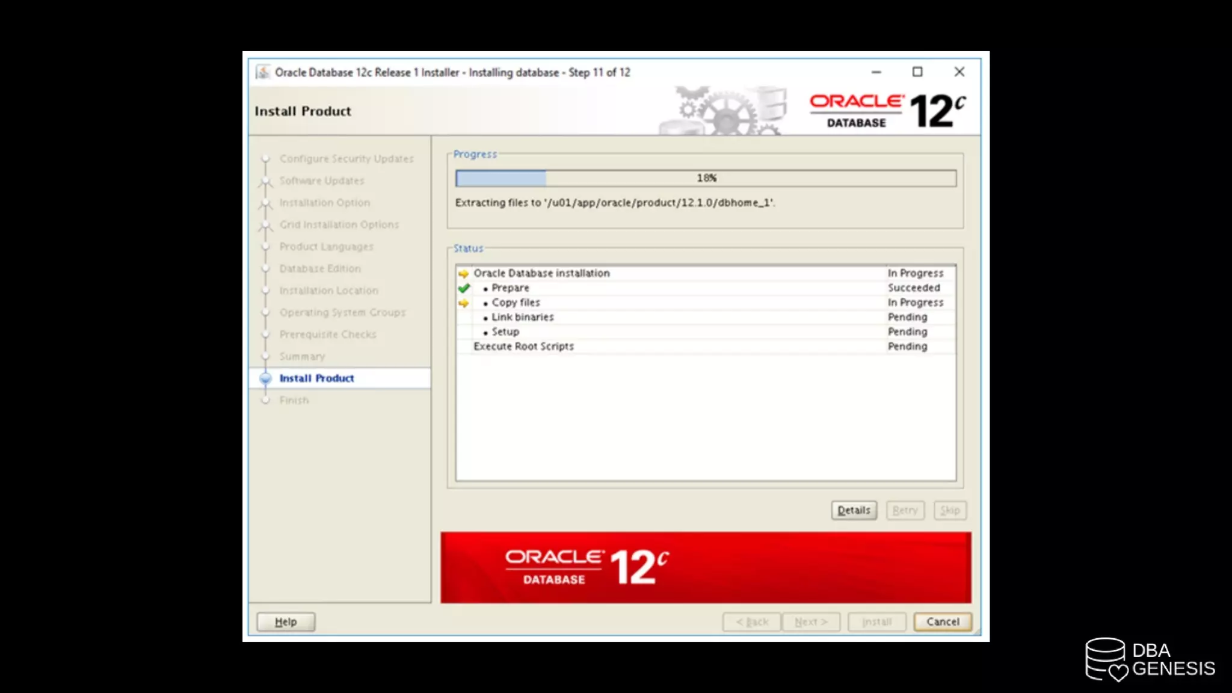Viewport: 1232px width, 693px height.
Task: Click the DBA Genesis watermark logo
Action: click(x=1150, y=659)
